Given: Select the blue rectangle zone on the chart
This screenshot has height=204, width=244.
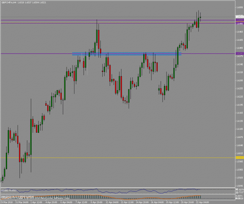Looking at the screenshot, I should [x=127, y=54].
